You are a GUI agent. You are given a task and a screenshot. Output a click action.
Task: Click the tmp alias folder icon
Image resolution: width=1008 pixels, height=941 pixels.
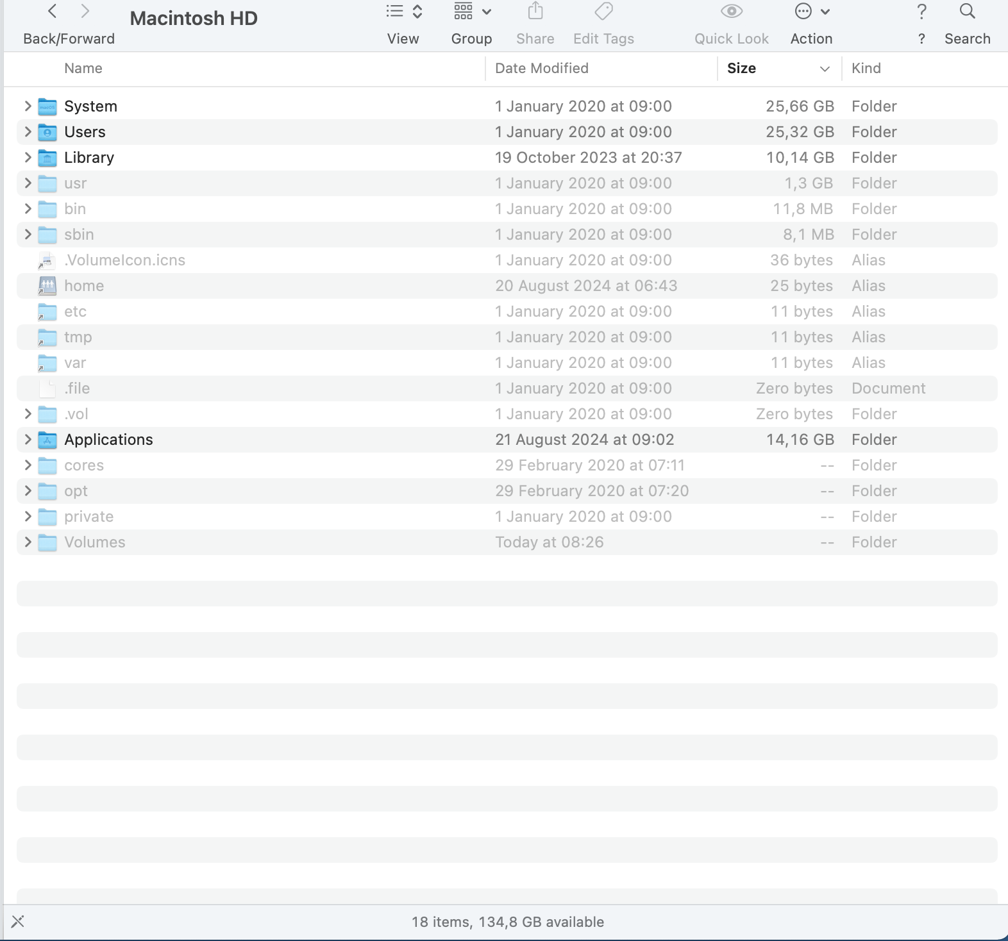(x=47, y=337)
